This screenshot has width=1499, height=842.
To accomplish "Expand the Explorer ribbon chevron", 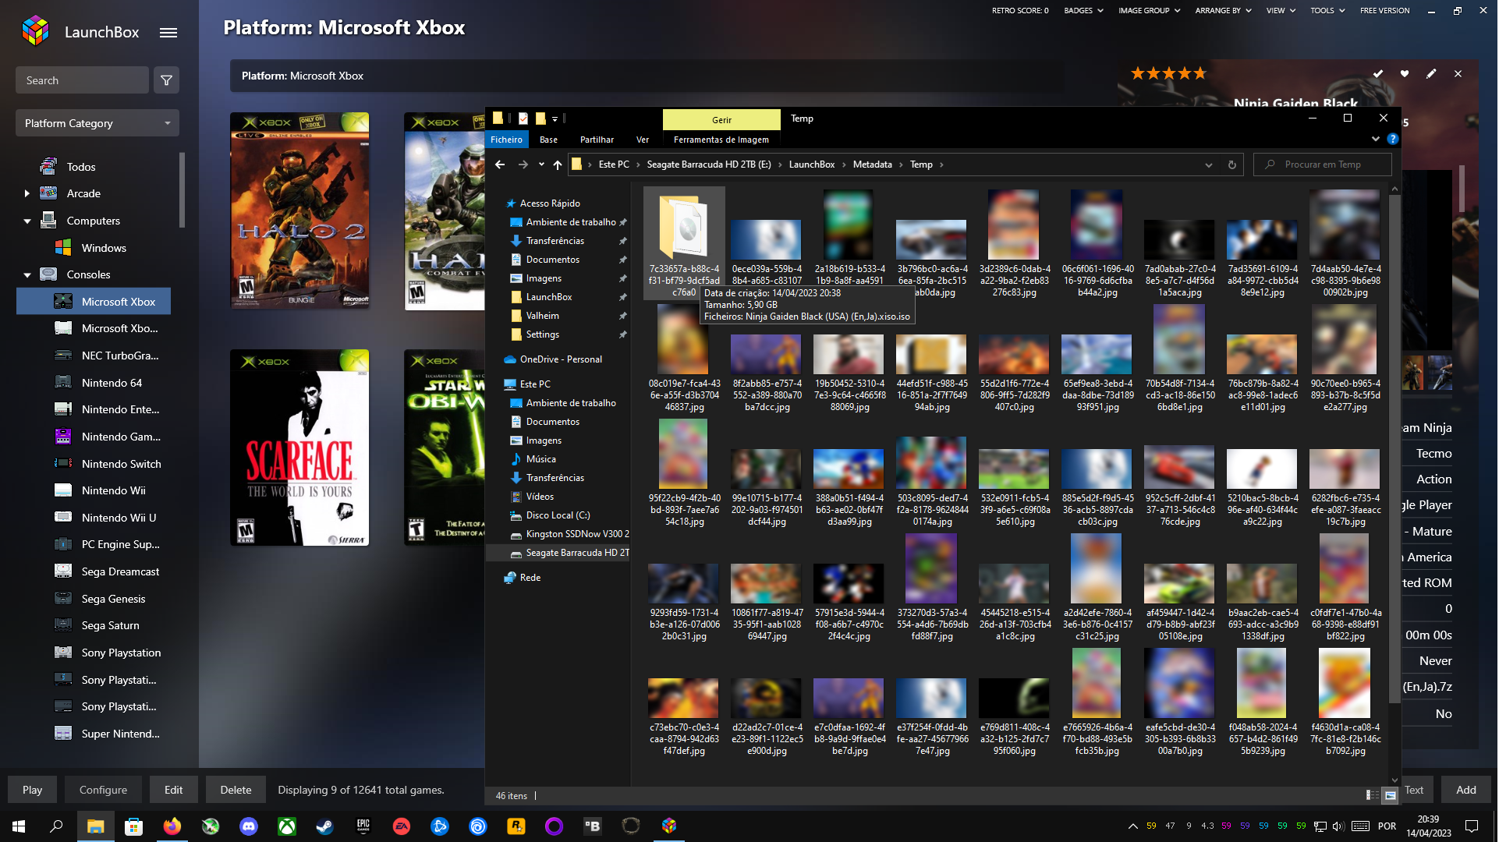I will (1376, 139).
